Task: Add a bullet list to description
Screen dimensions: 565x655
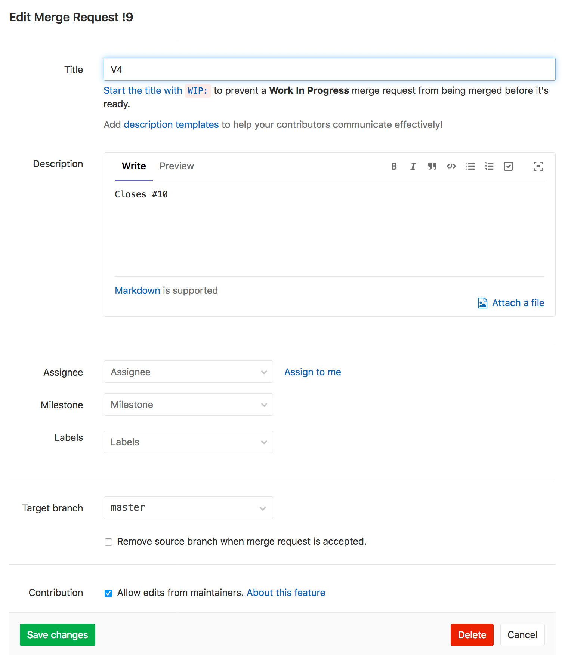Action: [470, 166]
